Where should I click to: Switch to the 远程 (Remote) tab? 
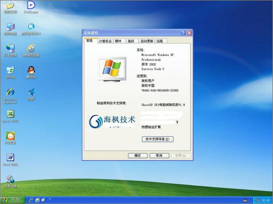click(160, 41)
